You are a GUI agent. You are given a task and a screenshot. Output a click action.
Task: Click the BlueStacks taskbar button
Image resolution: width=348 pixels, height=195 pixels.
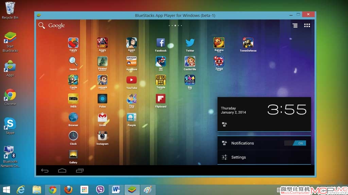point(132,190)
